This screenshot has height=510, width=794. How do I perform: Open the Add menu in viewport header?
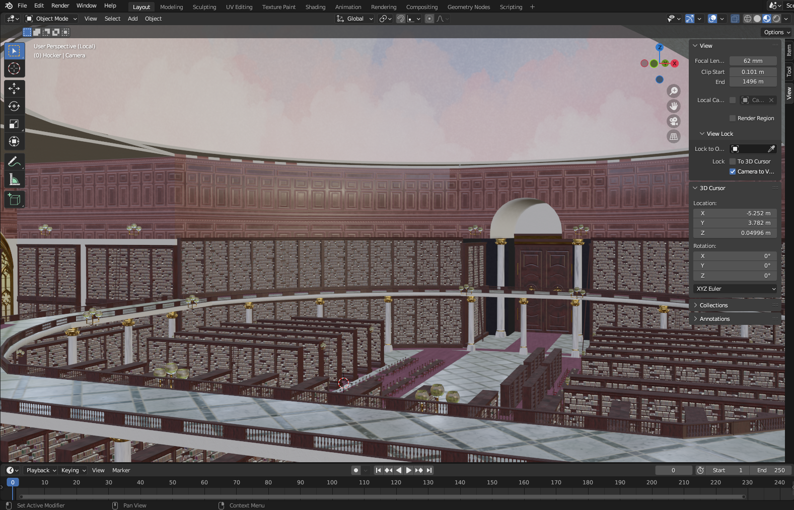tap(133, 19)
